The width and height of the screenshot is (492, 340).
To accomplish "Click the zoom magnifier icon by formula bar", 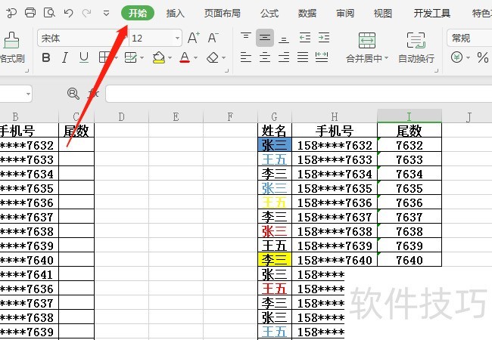I will point(73,93).
